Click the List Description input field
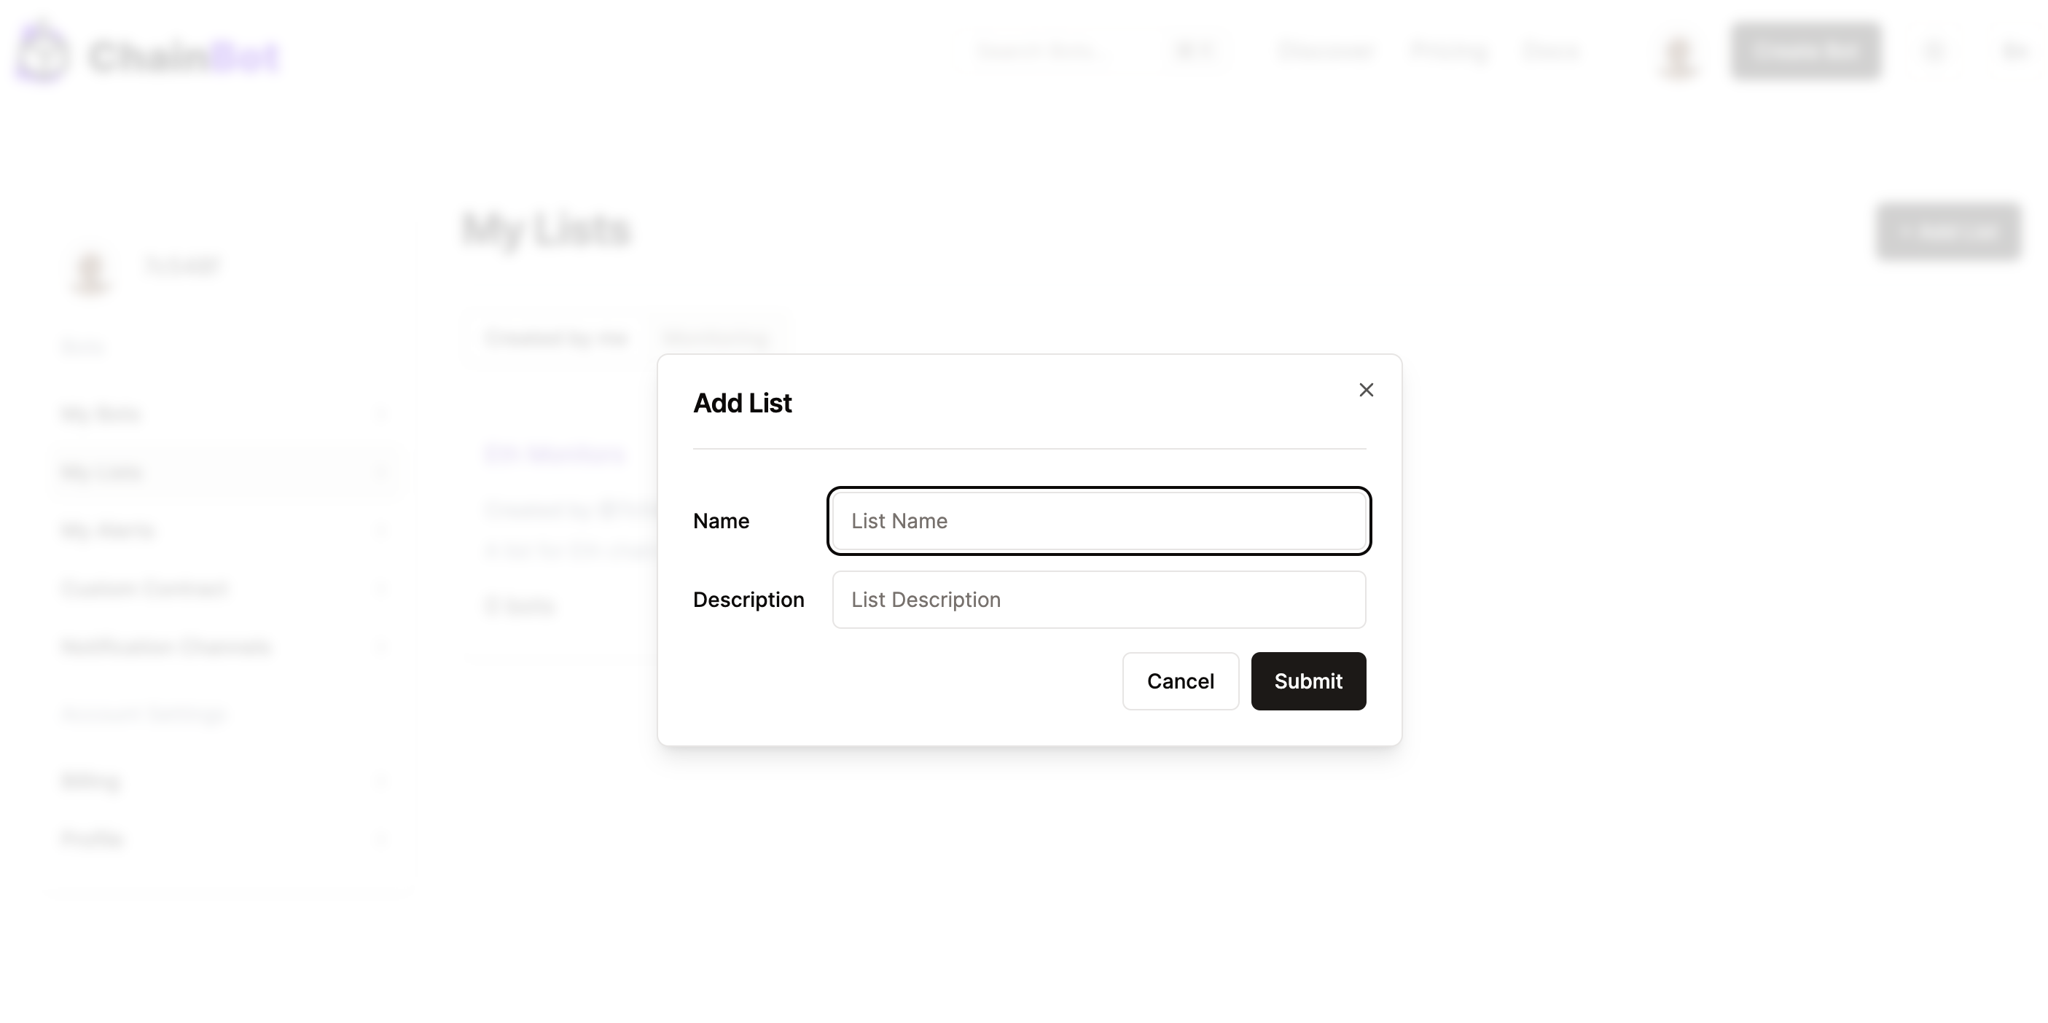 (1099, 600)
